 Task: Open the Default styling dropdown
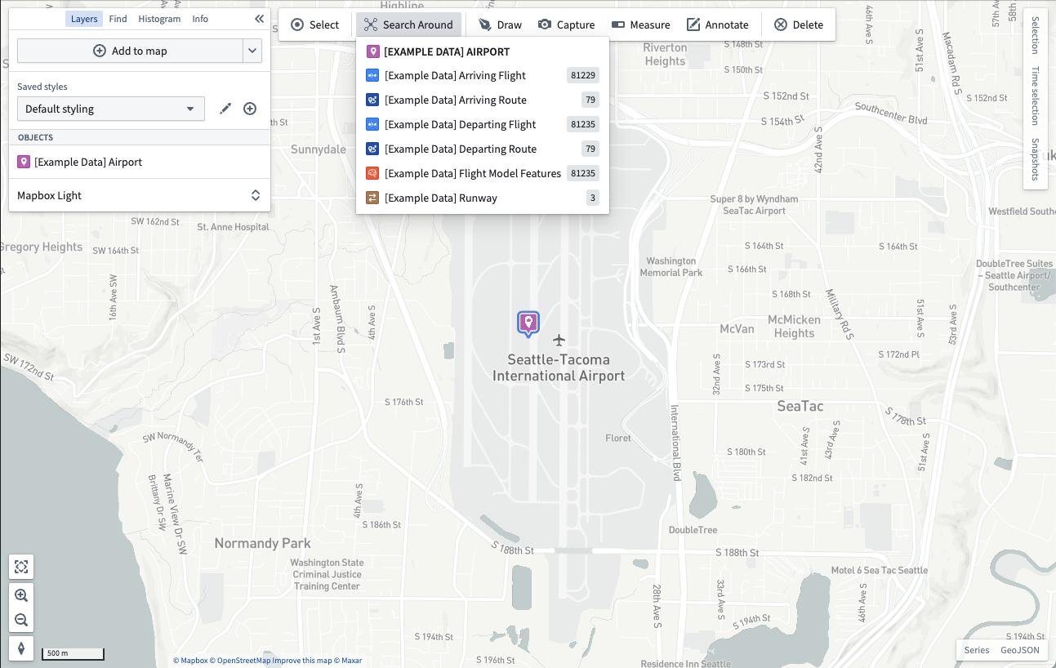pos(111,109)
